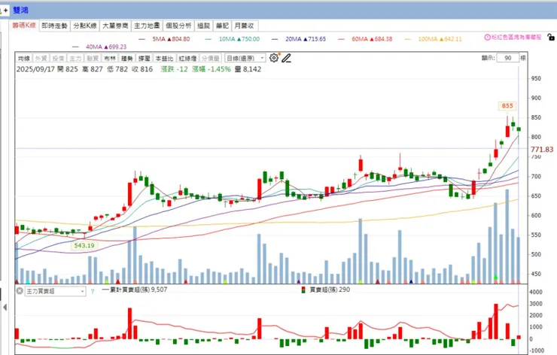The height and width of the screenshot is (355, 557).
Task: Switch to the 分點K線 tab
Action: 85,26
